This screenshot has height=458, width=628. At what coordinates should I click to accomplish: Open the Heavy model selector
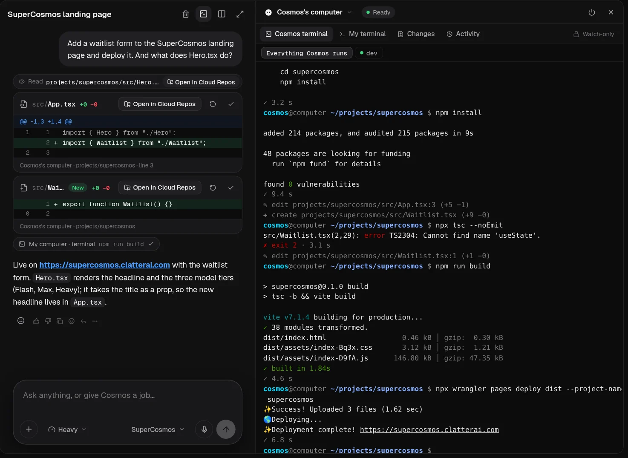coord(67,429)
